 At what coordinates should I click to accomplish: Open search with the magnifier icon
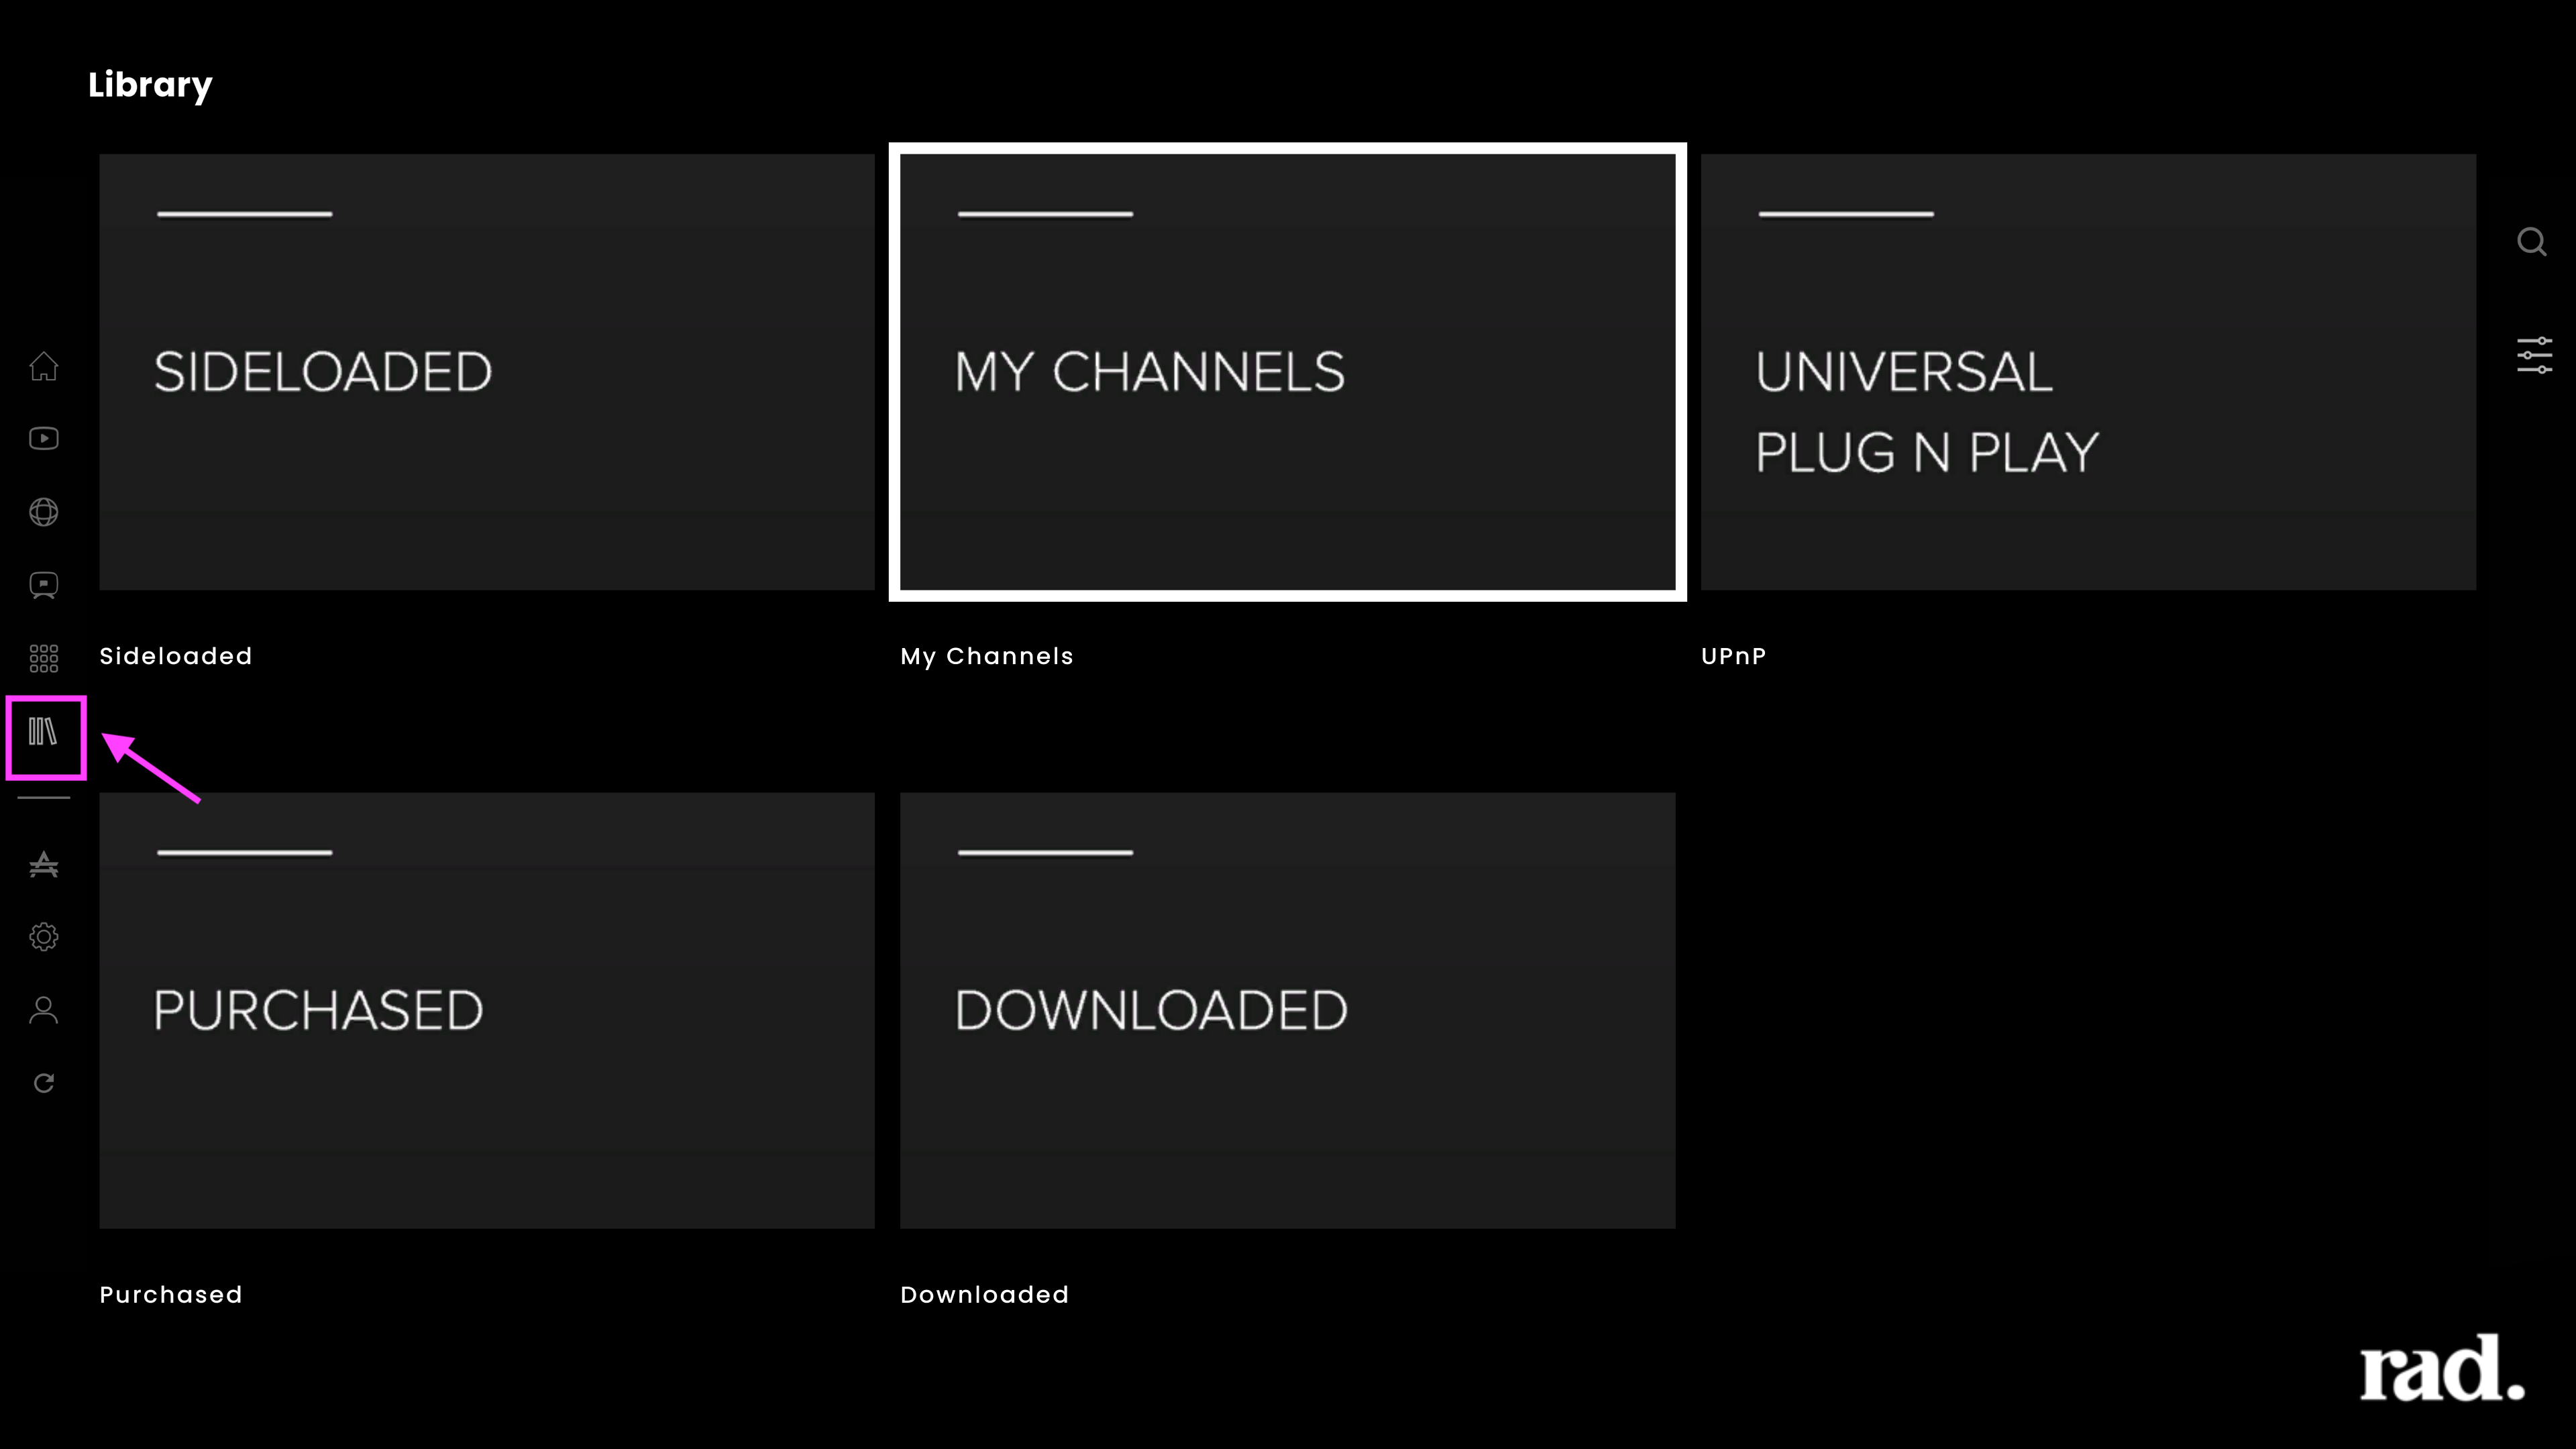pos(2532,242)
